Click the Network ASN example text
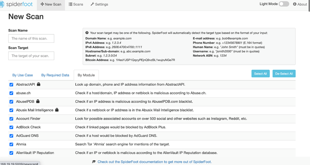310x165 pixels. pyautogui.click(x=210, y=56)
